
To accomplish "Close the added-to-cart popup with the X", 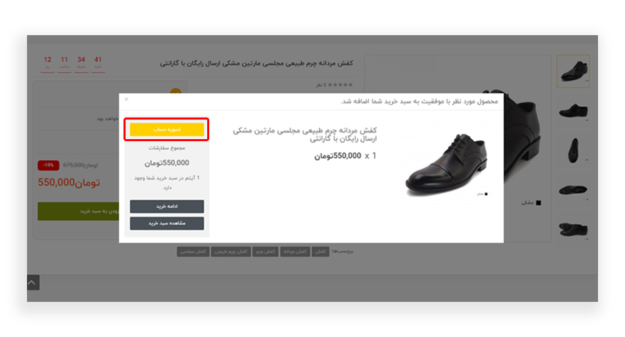I will [x=126, y=99].
